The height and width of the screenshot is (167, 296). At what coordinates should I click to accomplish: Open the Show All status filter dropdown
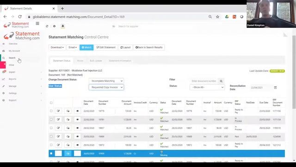click(x=207, y=87)
